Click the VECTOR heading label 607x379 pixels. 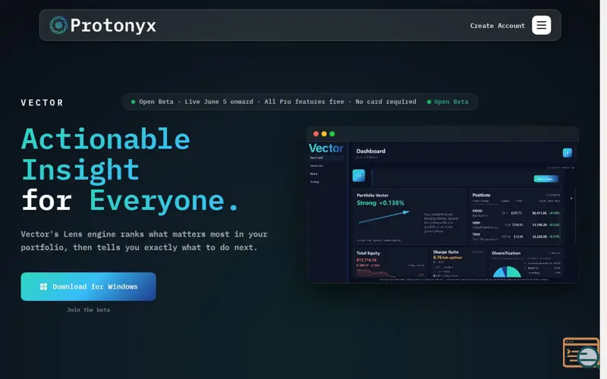(42, 102)
